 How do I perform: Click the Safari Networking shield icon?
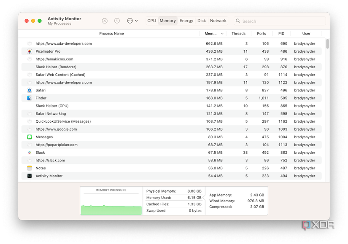tap(30, 113)
